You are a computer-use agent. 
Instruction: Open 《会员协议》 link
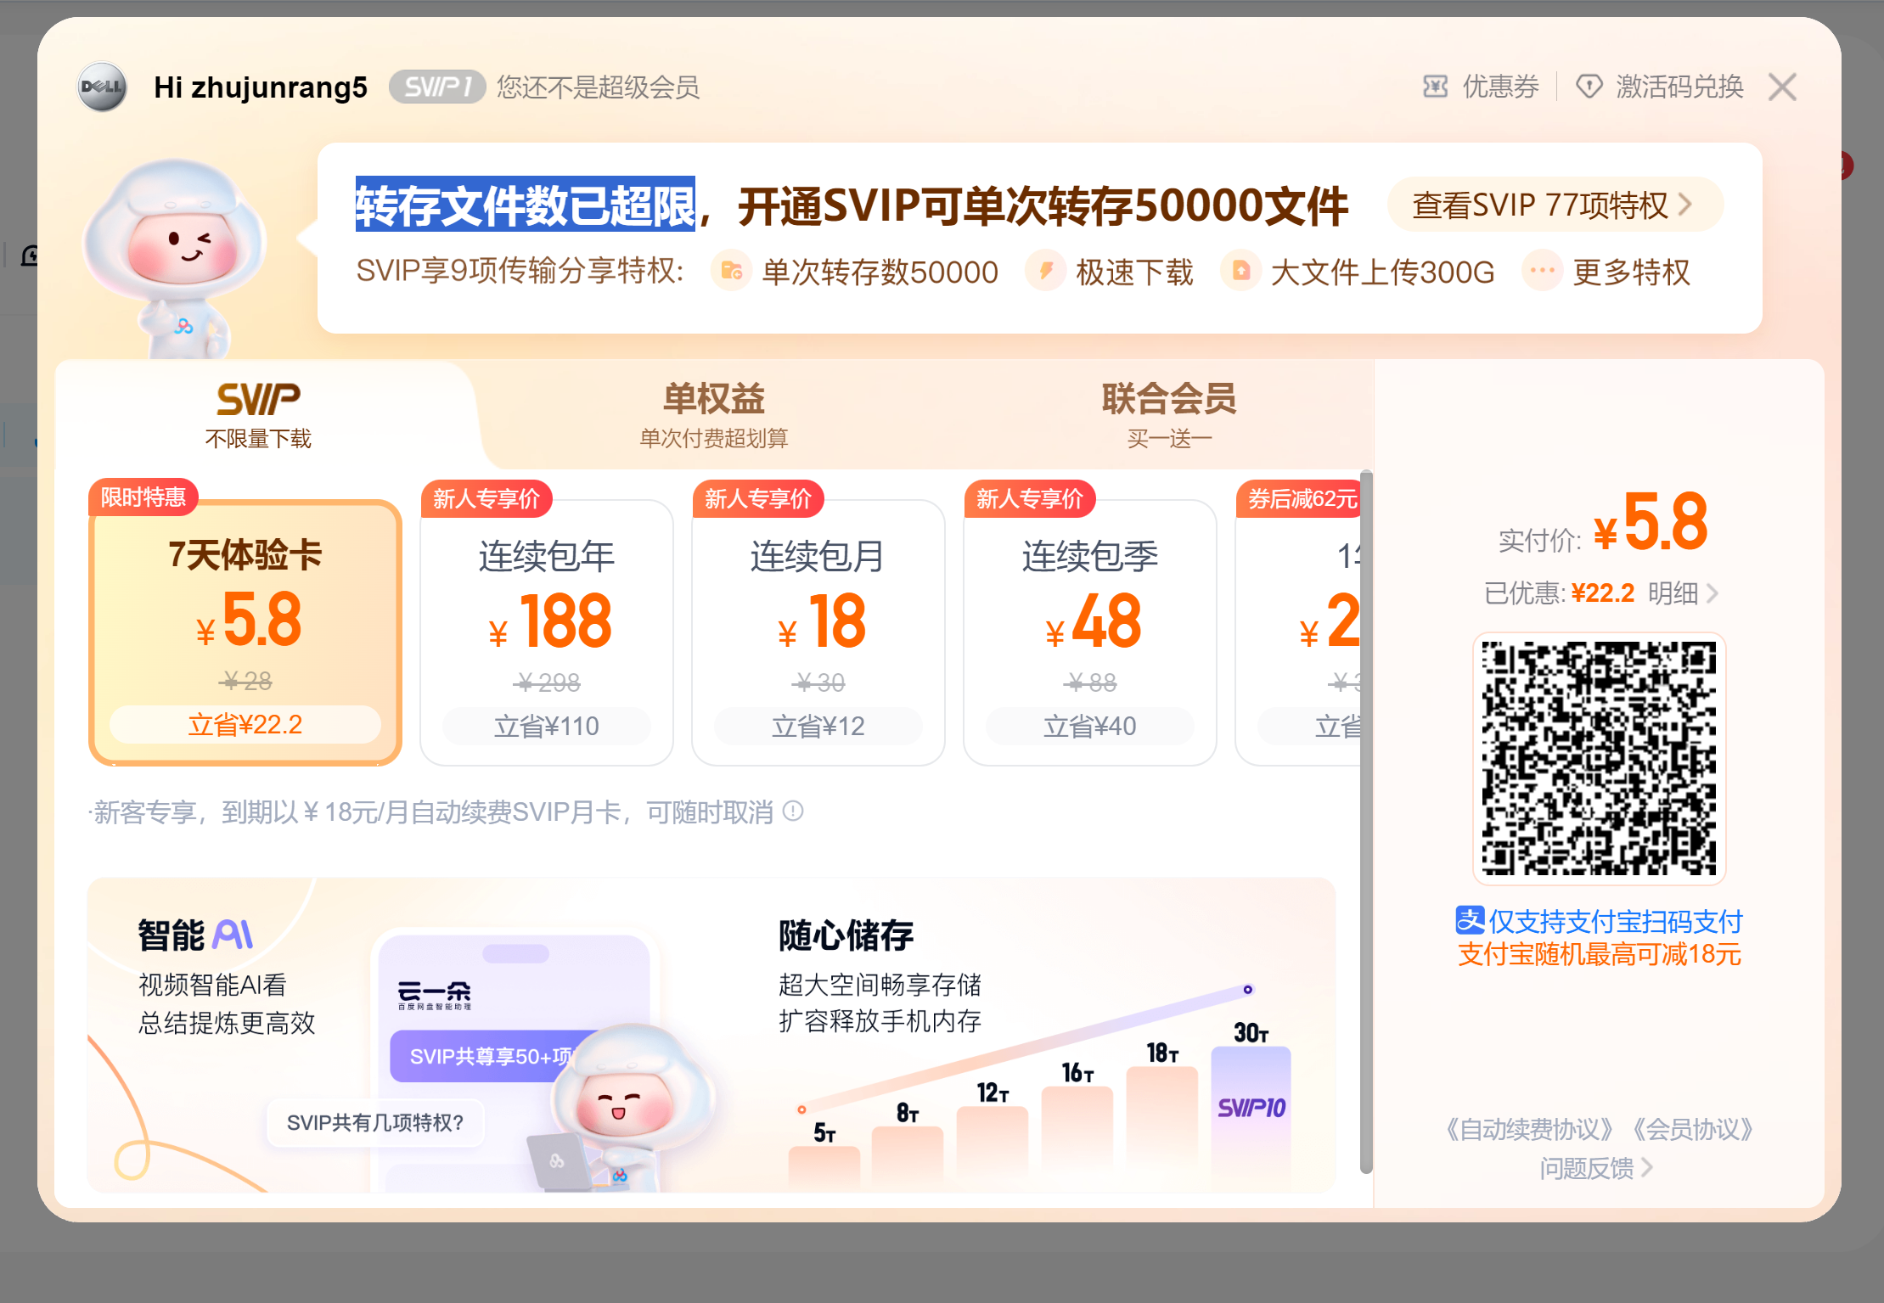1693,1129
